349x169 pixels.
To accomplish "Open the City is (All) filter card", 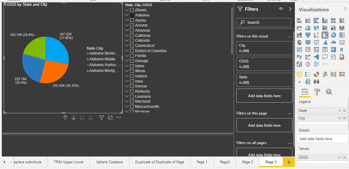I will pyautogui.click(x=264, y=48).
